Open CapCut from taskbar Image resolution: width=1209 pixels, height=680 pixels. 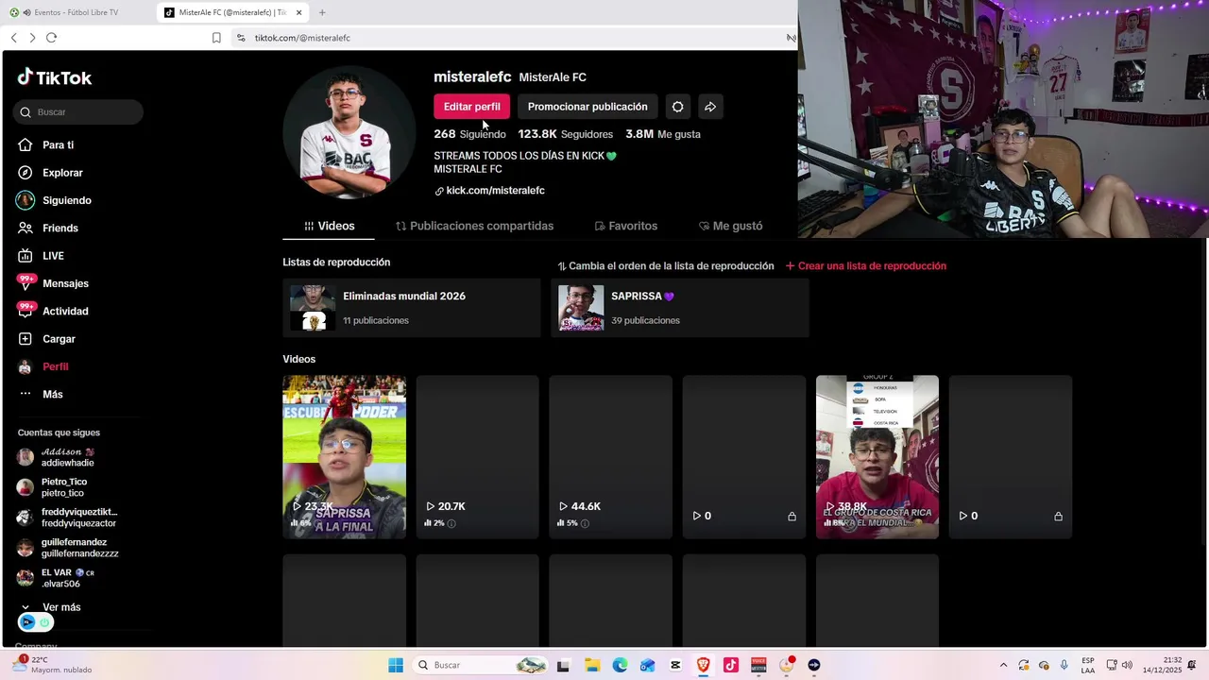tap(675, 665)
